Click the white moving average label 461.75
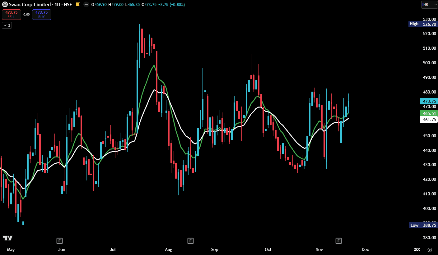This screenshot has height=255, width=438. click(429, 119)
